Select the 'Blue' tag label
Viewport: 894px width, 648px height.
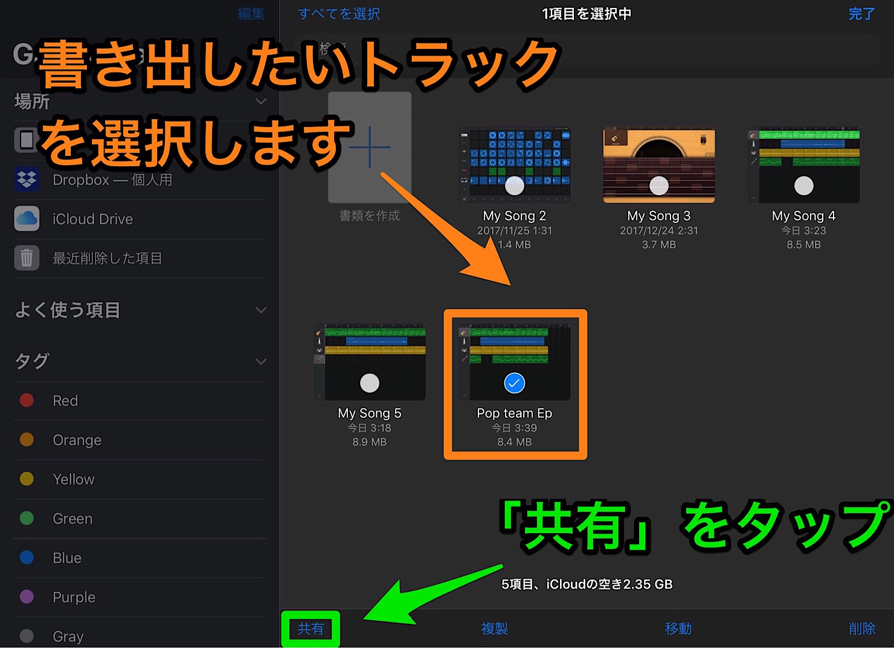pyautogui.click(x=67, y=558)
